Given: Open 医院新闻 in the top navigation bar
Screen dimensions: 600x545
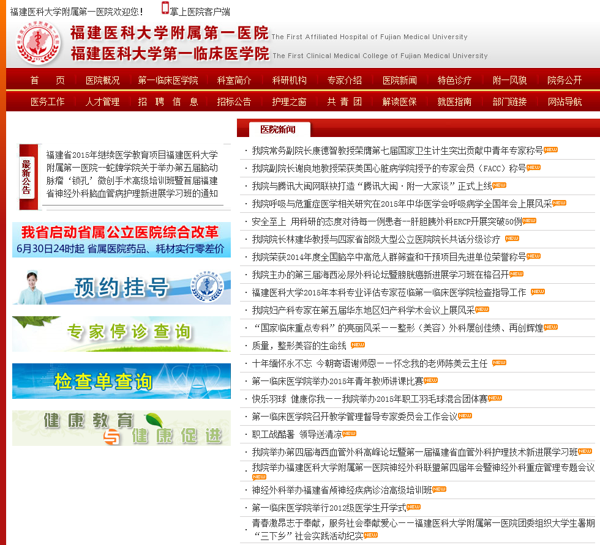Looking at the screenshot, I should (399, 80).
